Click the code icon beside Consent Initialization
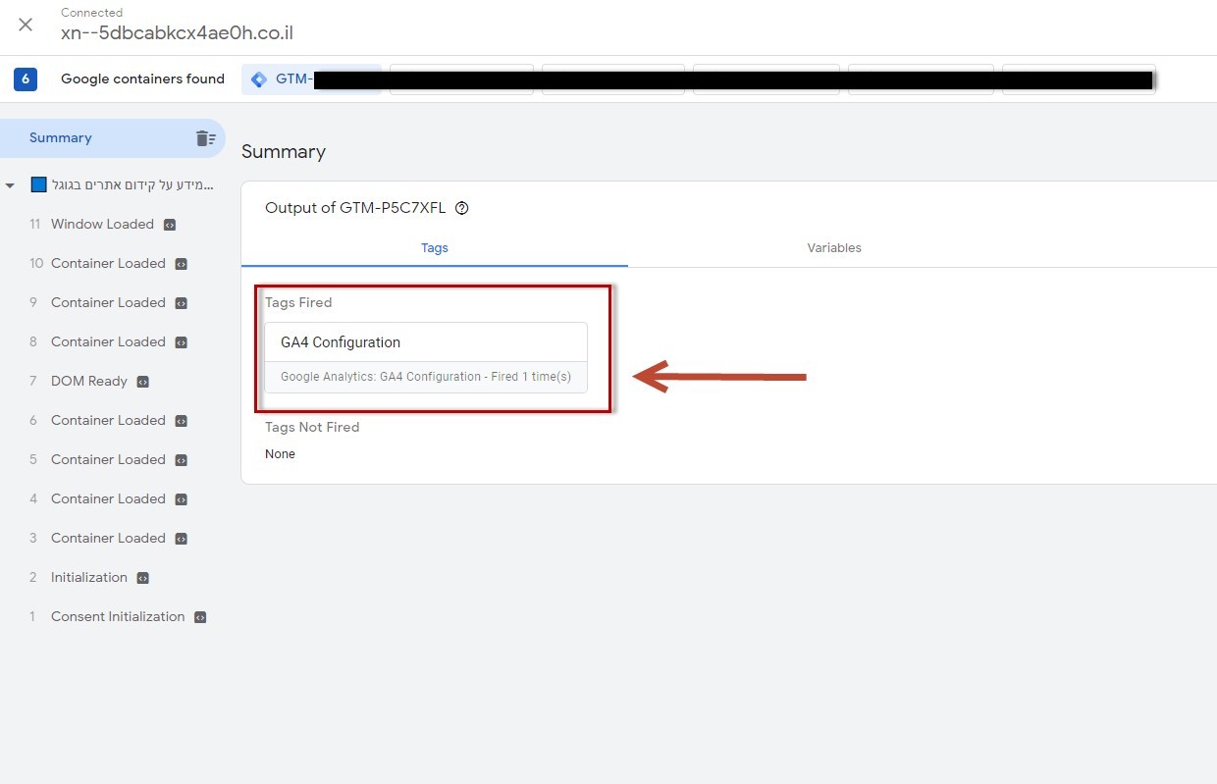The height and width of the screenshot is (784, 1217). pyautogui.click(x=200, y=617)
